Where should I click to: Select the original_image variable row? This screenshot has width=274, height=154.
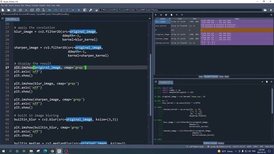click(x=214, y=34)
